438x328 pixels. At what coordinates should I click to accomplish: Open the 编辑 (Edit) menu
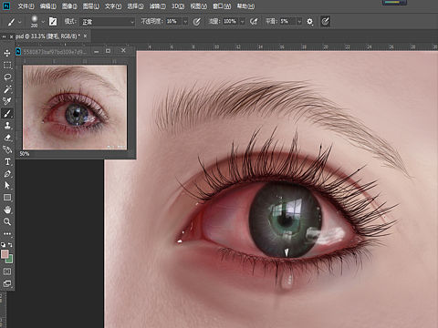48,6
